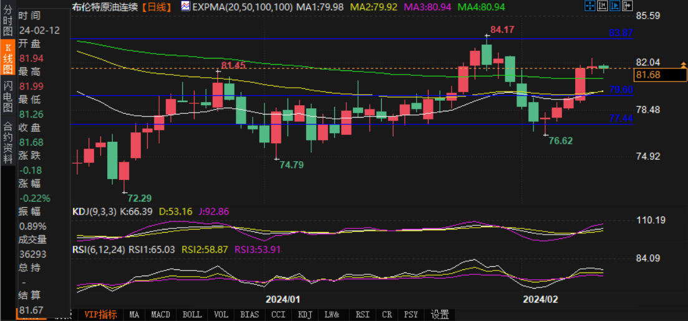Select the VIP指标 indicator tab
Image resolution: width=688 pixels, height=321 pixels.
coord(100,315)
